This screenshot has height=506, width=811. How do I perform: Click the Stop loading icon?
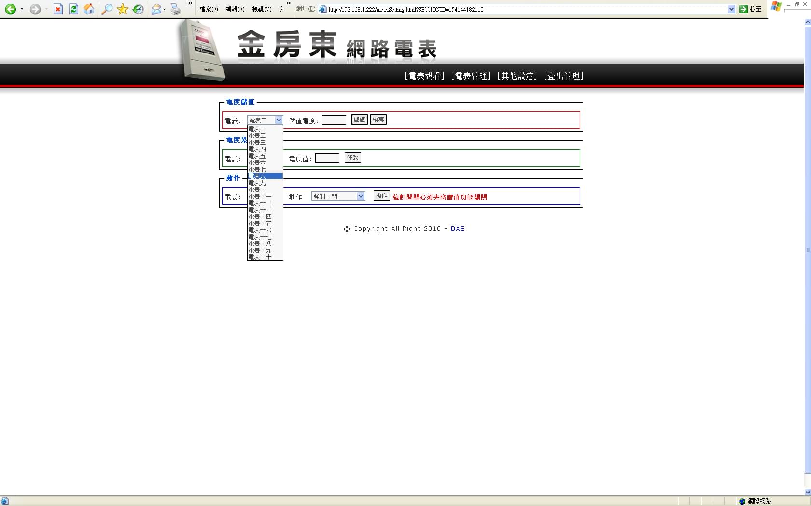tap(58, 9)
